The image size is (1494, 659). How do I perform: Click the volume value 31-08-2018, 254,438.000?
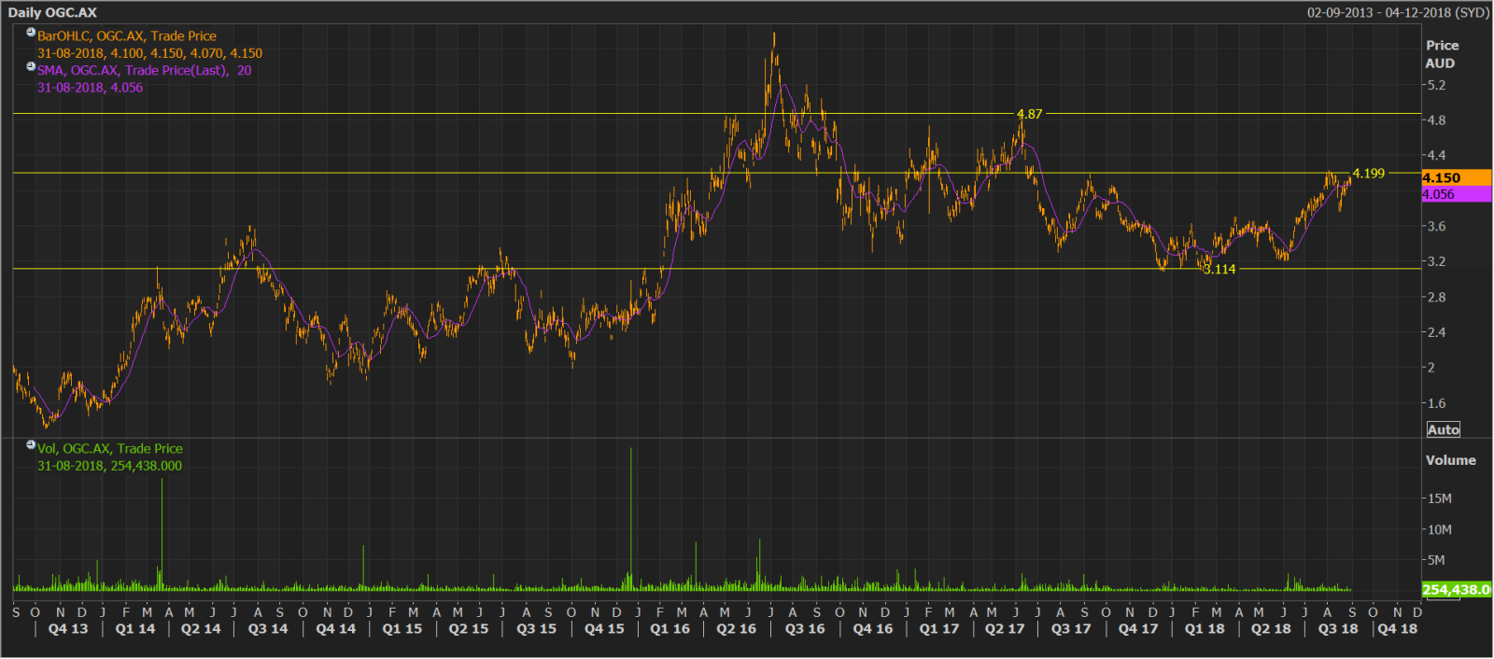pyautogui.click(x=110, y=466)
